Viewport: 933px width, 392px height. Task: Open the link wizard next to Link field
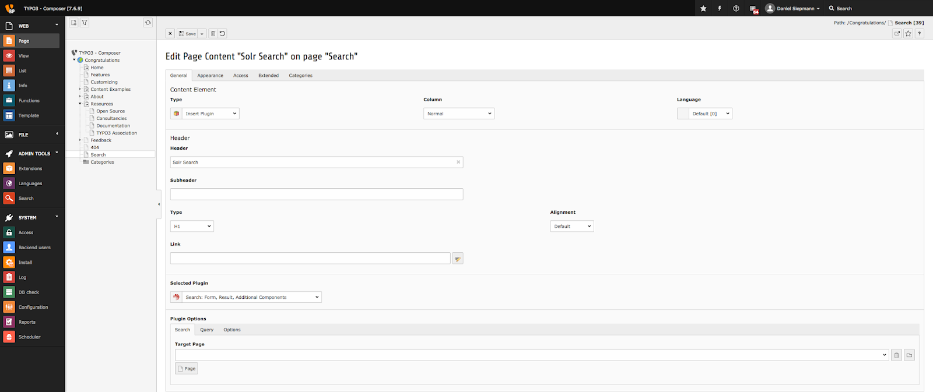coord(458,259)
